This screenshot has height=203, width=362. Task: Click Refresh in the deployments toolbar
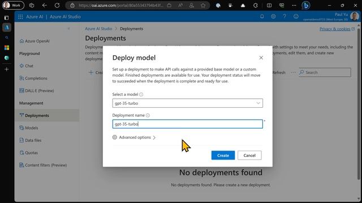pyautogui.click(x=279, y=73)
